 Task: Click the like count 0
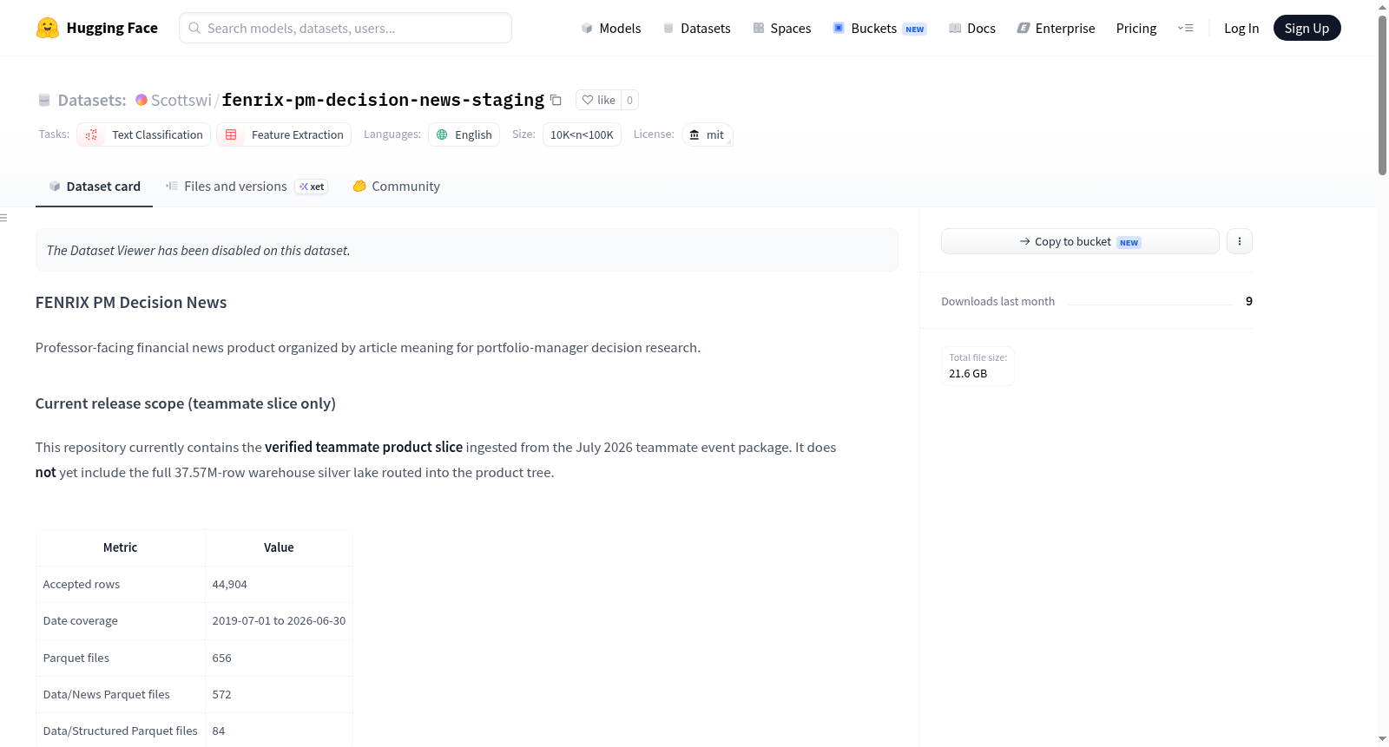(x=629, y=100)
